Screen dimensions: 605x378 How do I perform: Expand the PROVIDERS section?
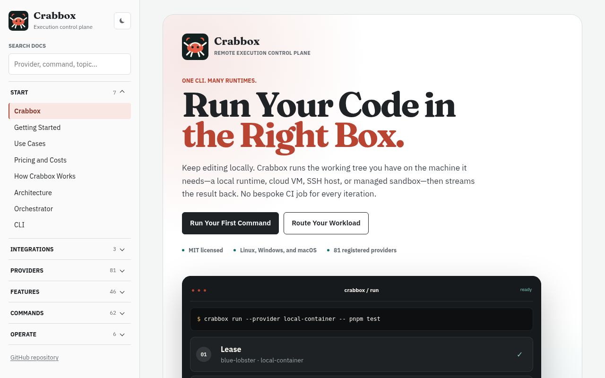pos(69,270)
